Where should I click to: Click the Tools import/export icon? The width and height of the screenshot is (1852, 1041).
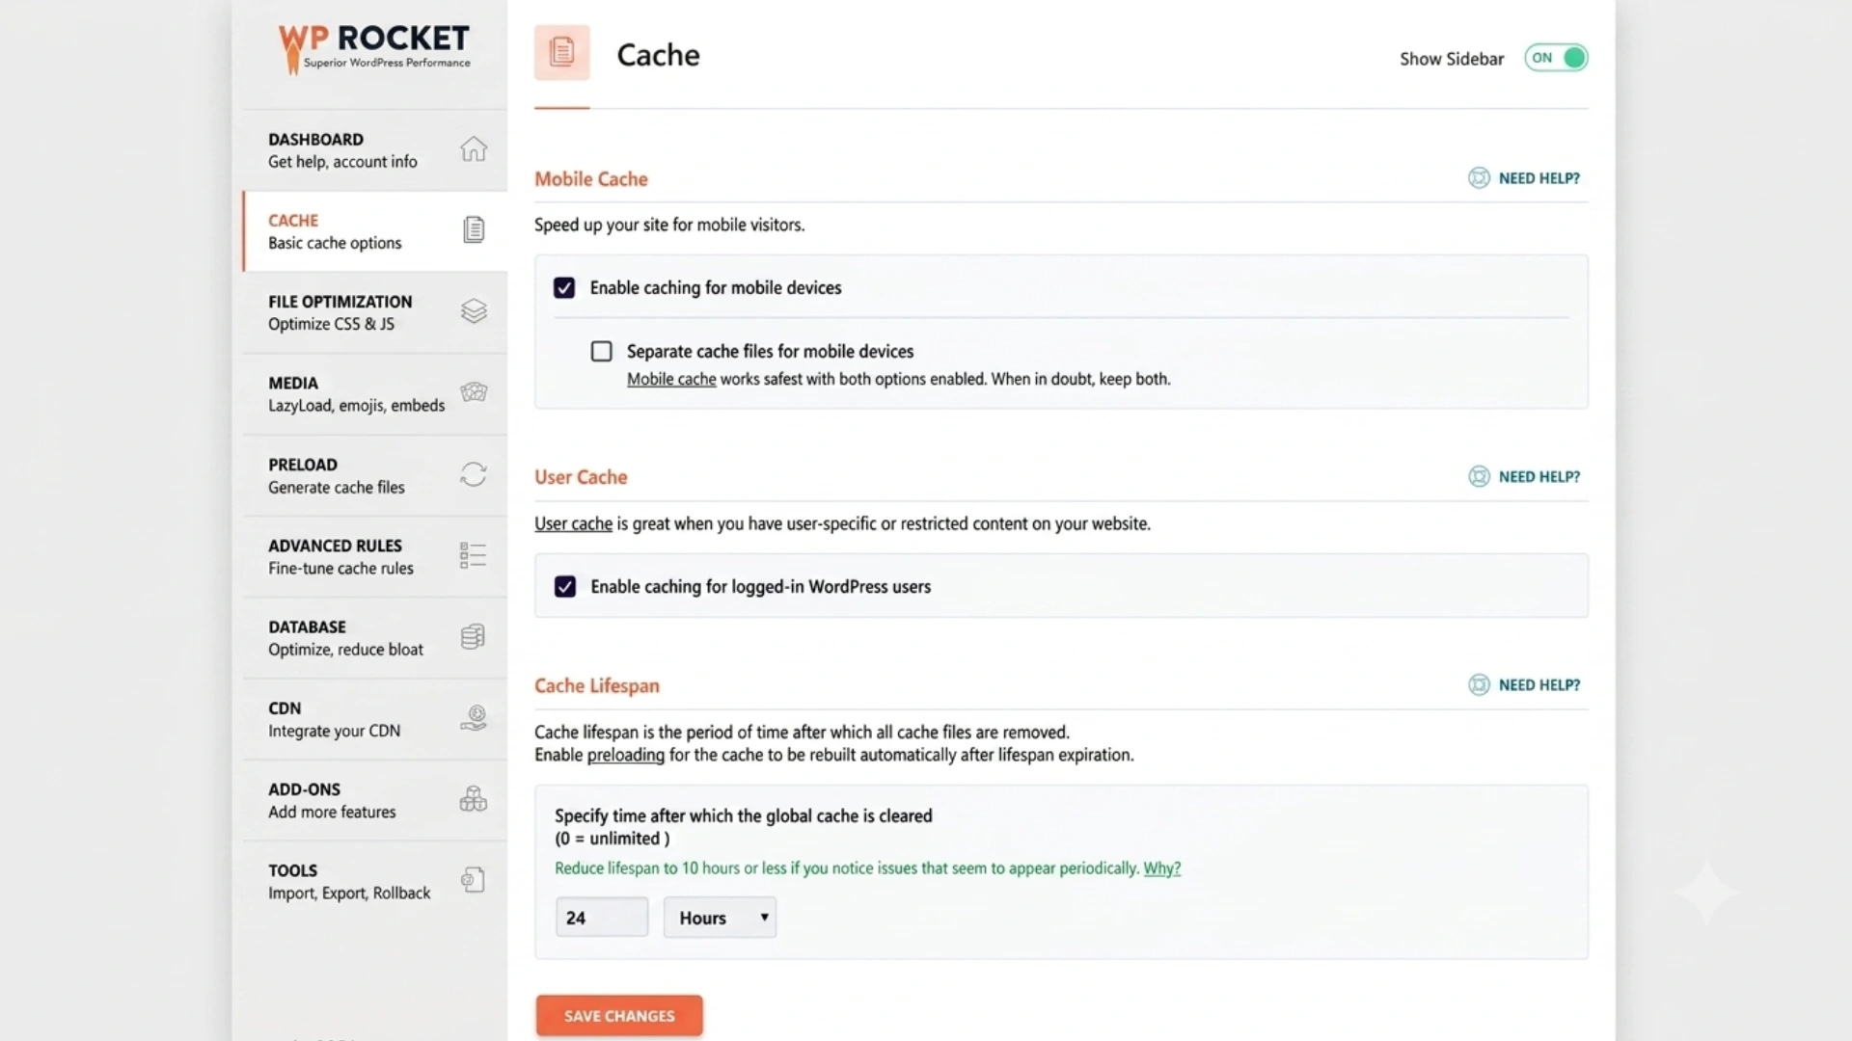474,880
